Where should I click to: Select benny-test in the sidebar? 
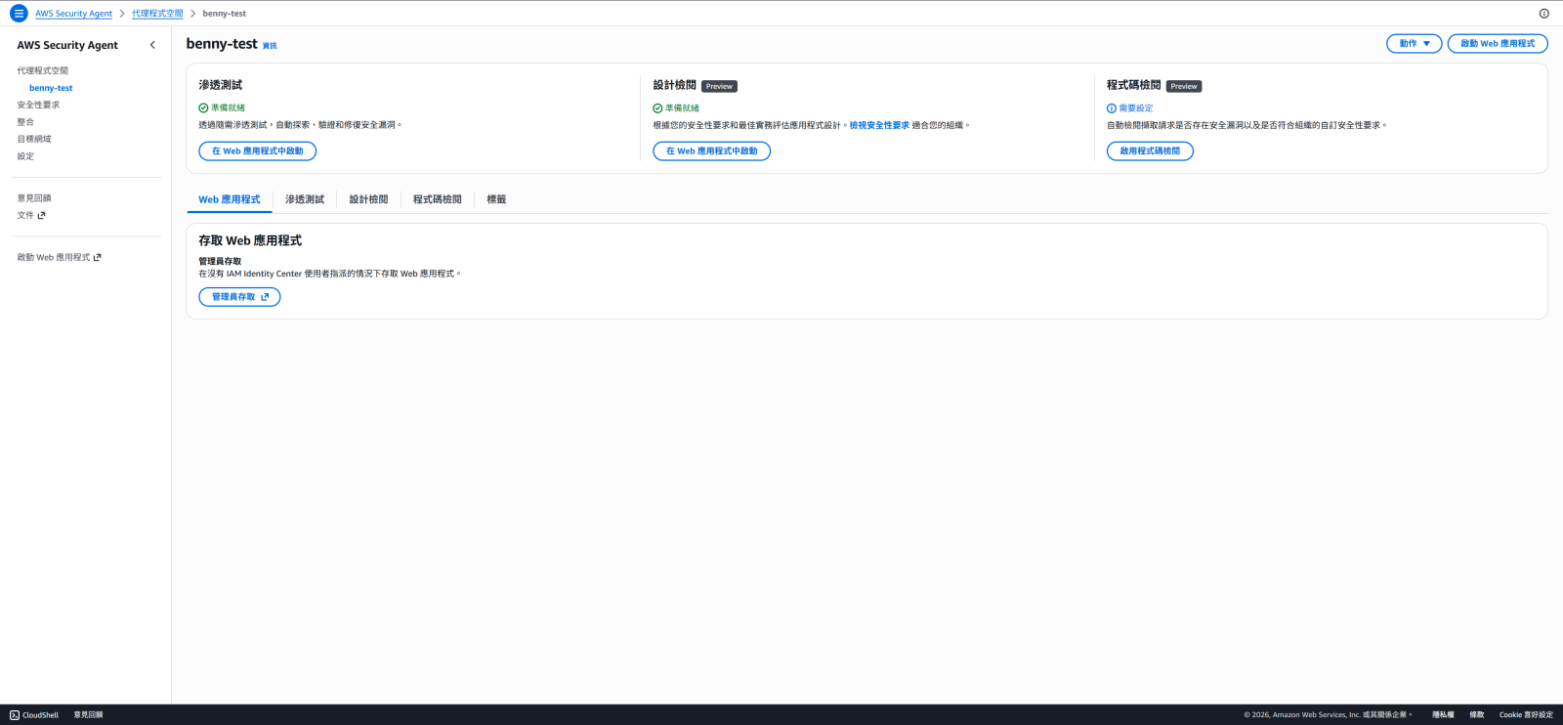pyautogui.click(x=51, y=88)
